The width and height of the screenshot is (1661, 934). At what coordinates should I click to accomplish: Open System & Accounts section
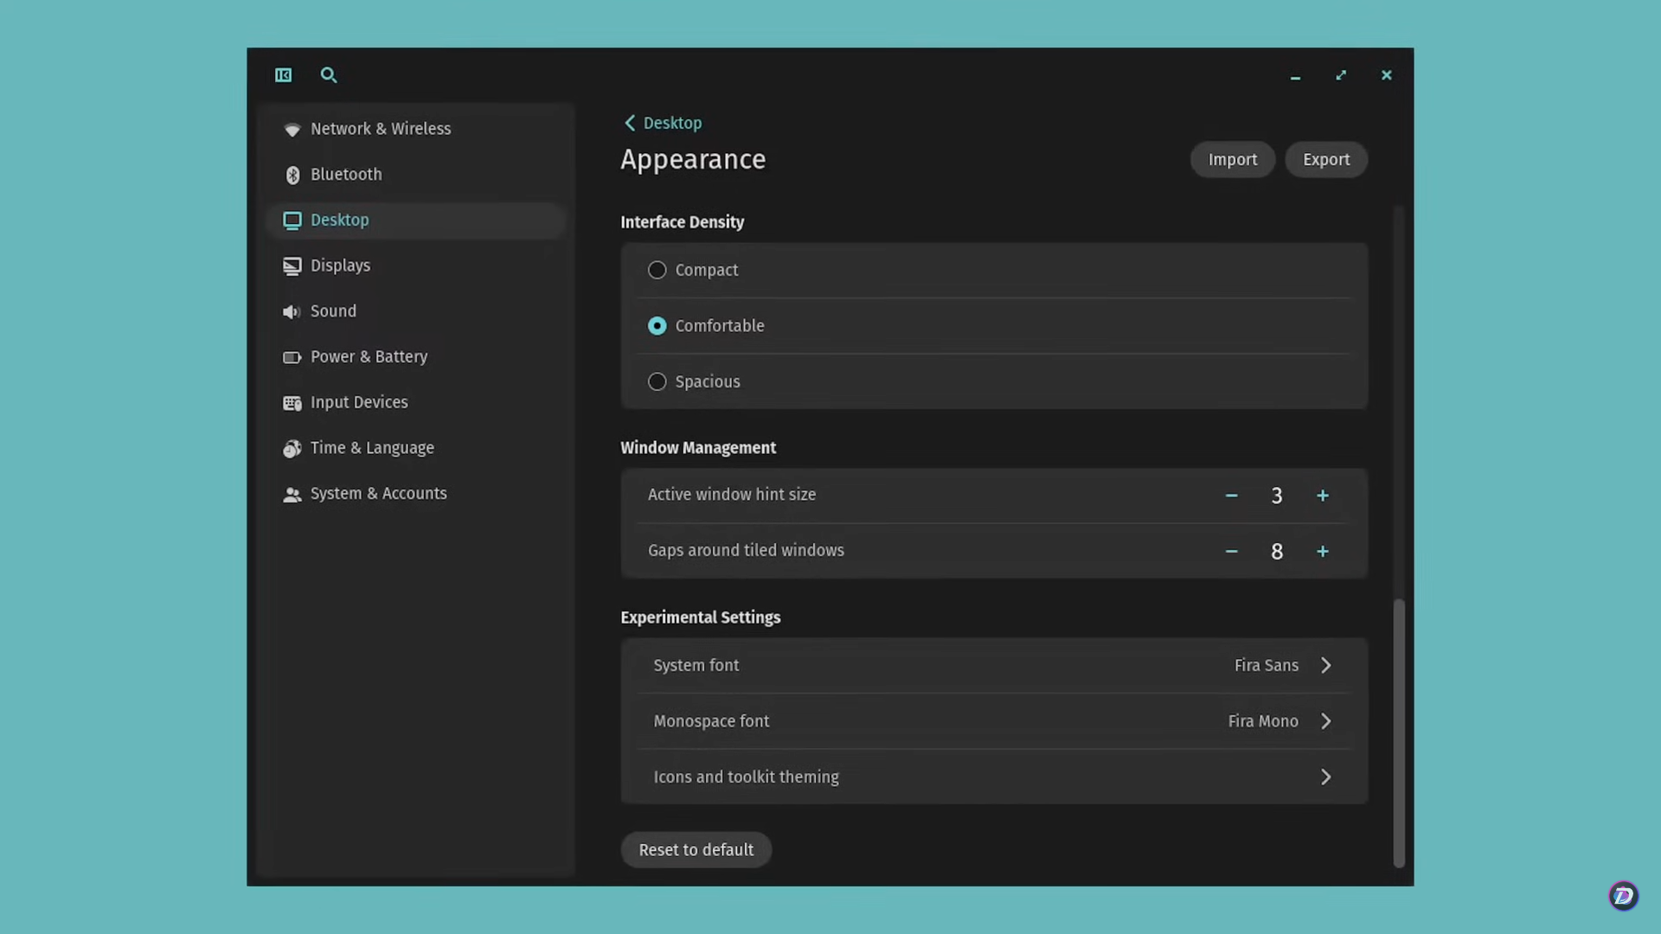click(x=378, y=494)
